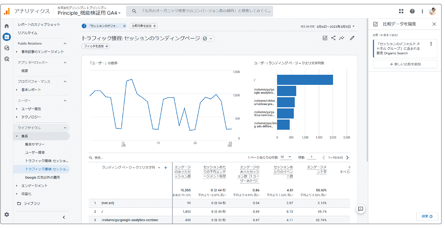
Task: Collapse the Public Relations section
Action: click(65, 44)
